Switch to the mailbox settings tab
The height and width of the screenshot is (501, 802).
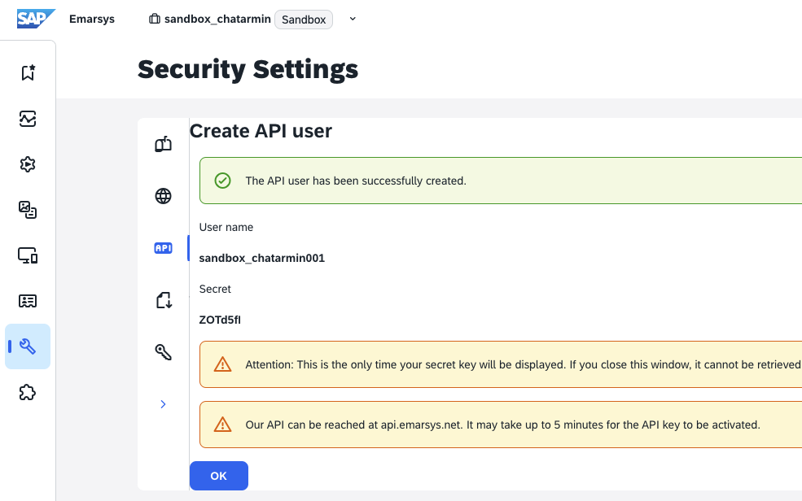tap(163, 145)
